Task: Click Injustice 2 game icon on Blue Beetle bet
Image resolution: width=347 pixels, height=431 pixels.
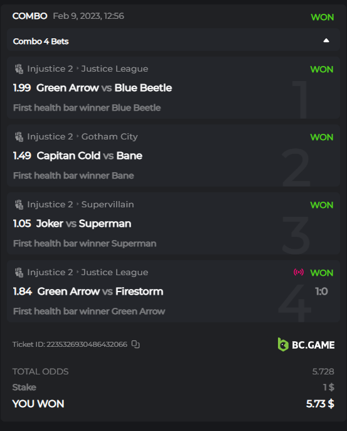Action: [x=19, y=68]
